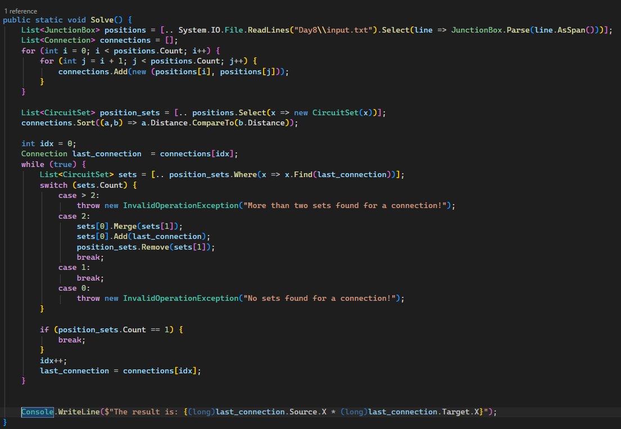
Task: Click "for" of the inner int j loop
Action: point(47,61)
